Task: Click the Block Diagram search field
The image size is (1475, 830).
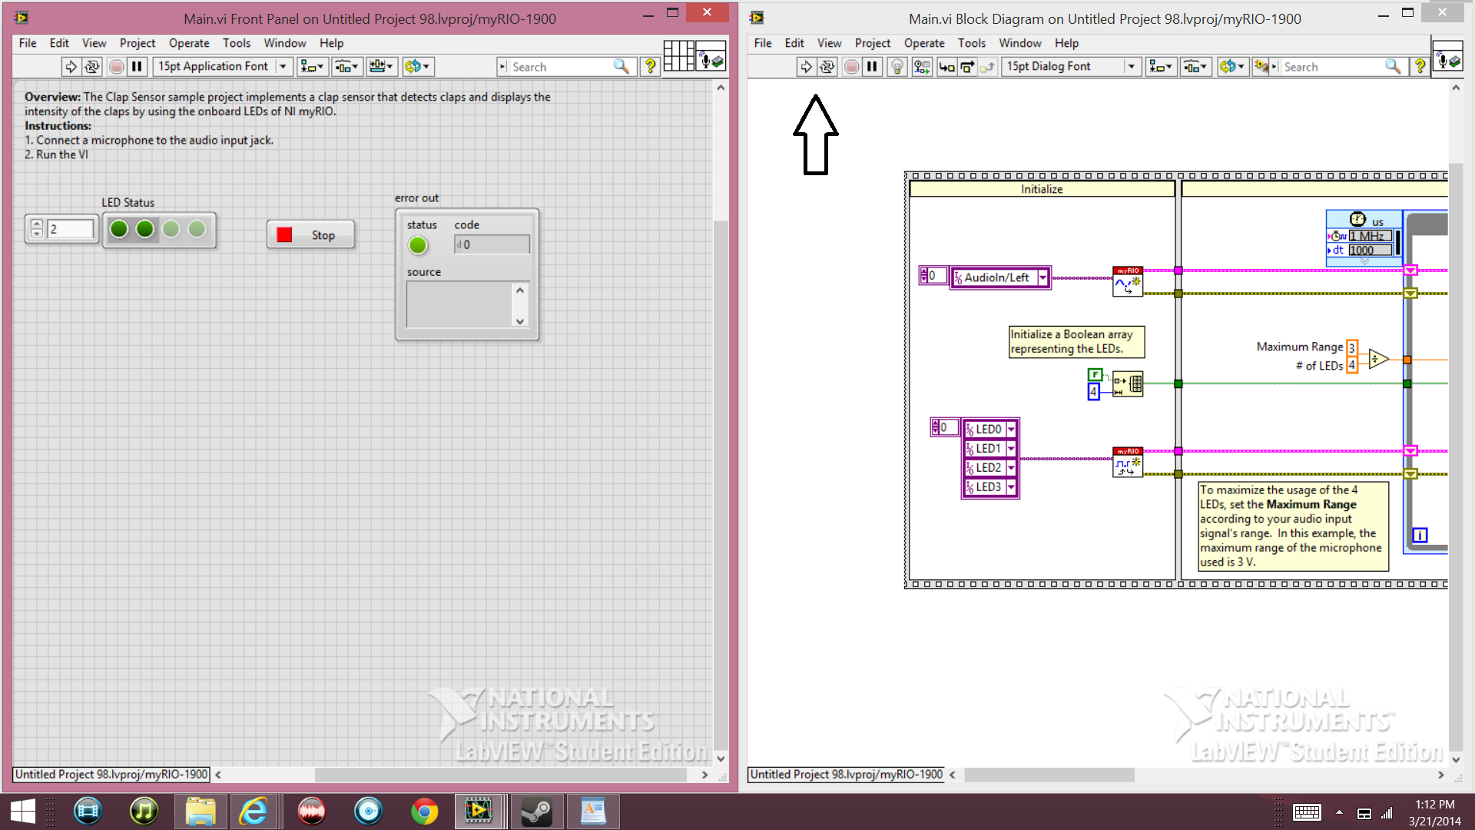Action: pyautogui.click(x=1331, y=67)
